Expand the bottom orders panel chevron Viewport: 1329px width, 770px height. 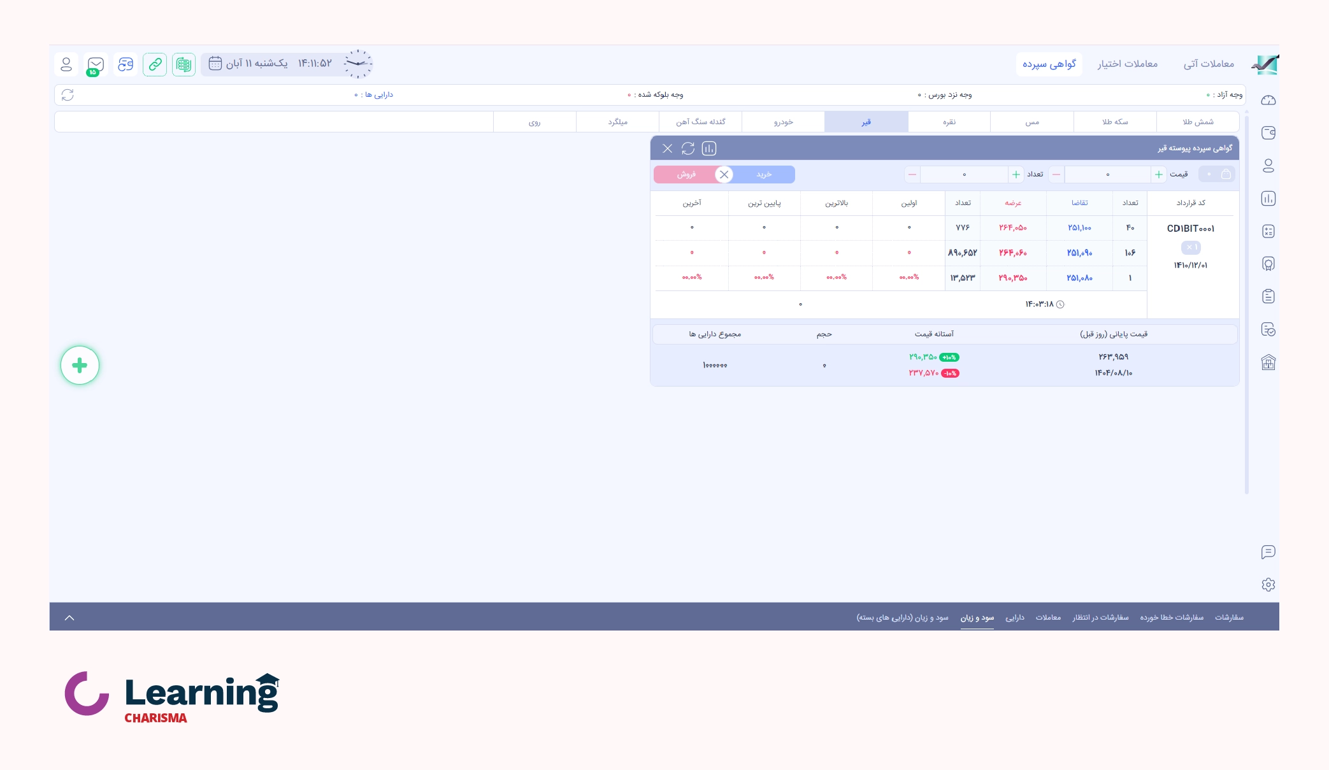[69, 618]
